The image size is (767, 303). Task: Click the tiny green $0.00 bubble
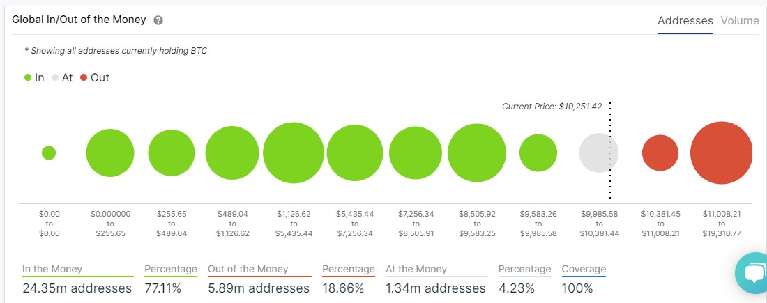(x=49, y=153)
